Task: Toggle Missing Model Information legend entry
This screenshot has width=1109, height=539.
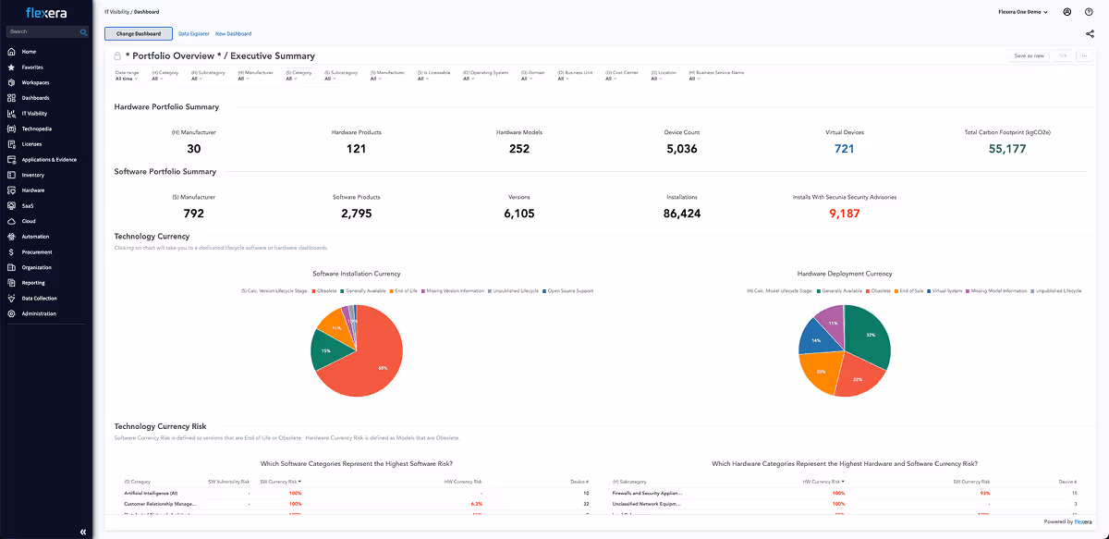Action: (996, 290)
